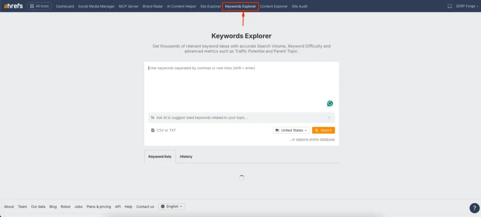Click the monitor icon in top bar
481x217 pixels.
(450, 6)
